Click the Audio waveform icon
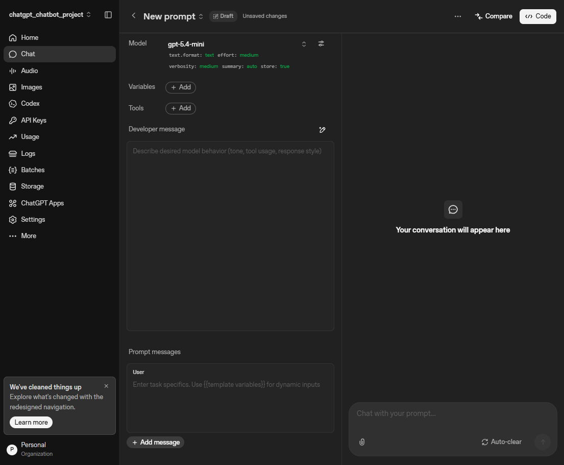564x465 pixels. coord(13,71)
